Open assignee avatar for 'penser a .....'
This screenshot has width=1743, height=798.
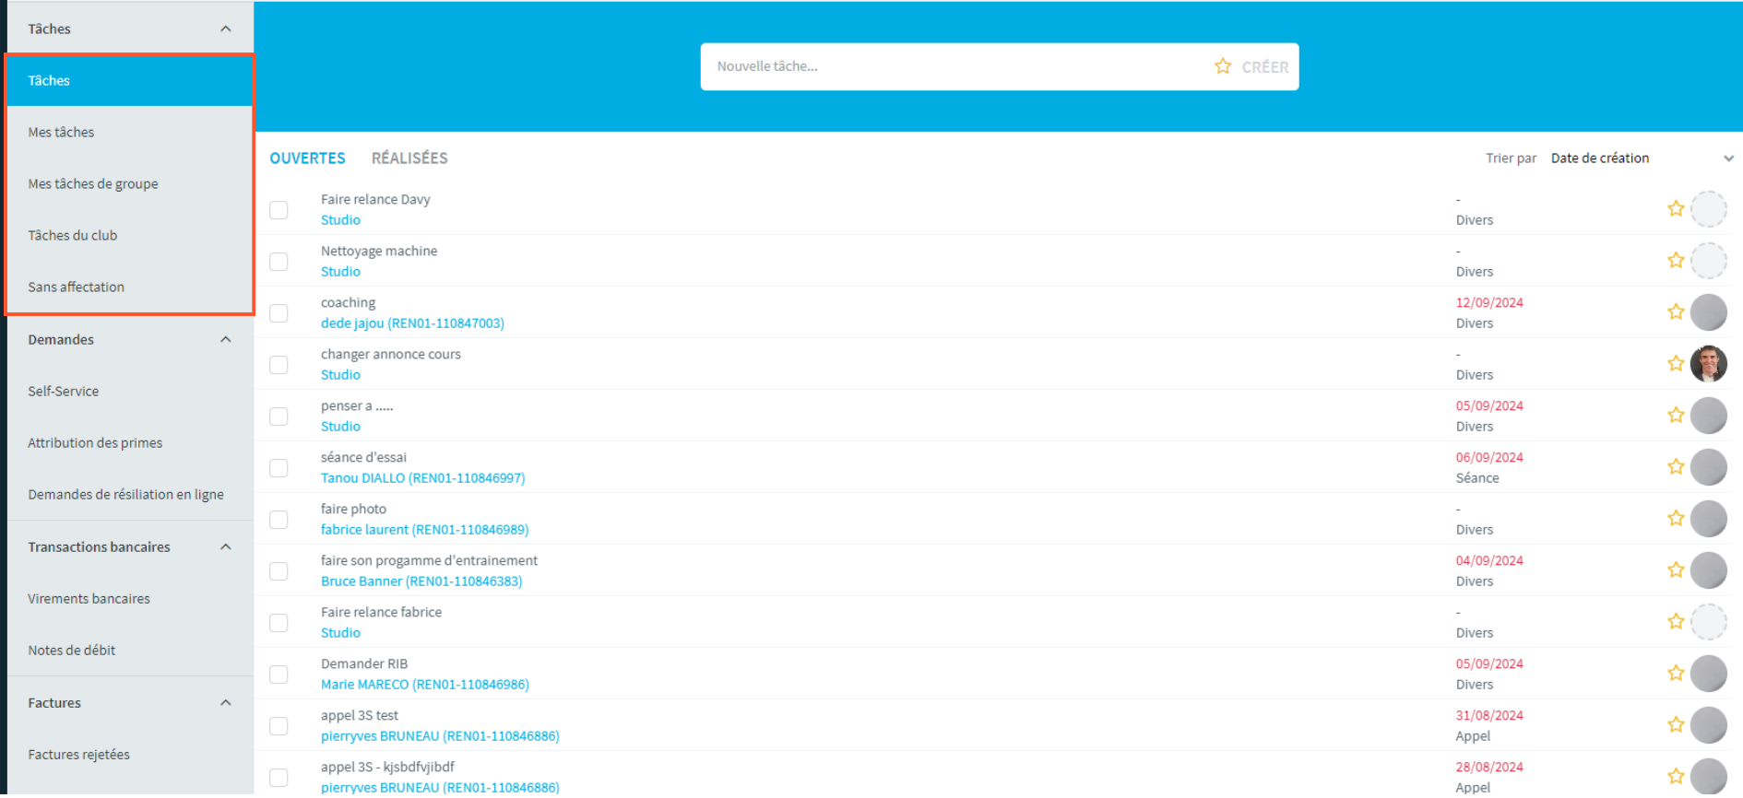point(1709,416)
